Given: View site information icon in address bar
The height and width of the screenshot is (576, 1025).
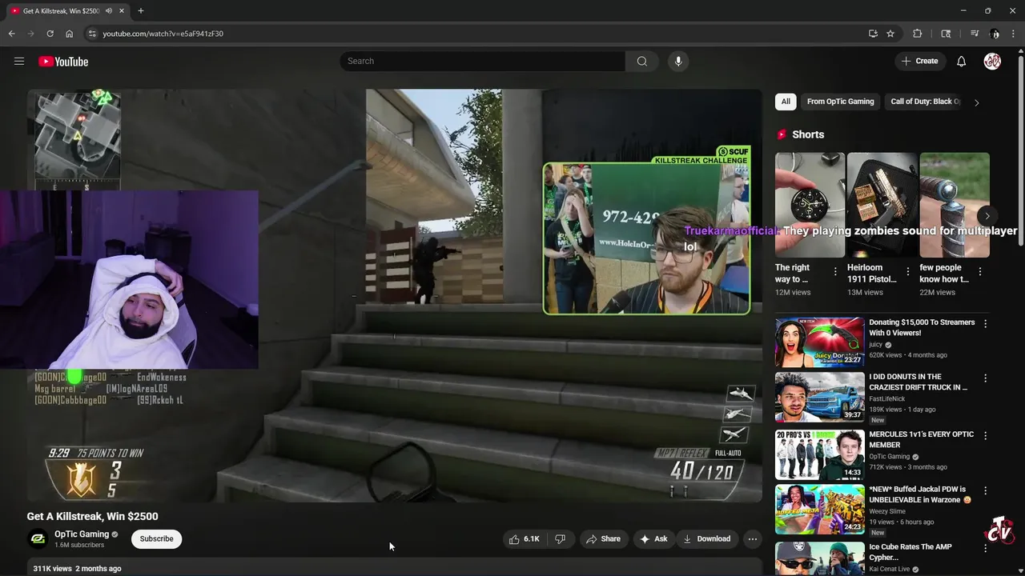Looking at the screenshot, I should [x=92, y=34].
